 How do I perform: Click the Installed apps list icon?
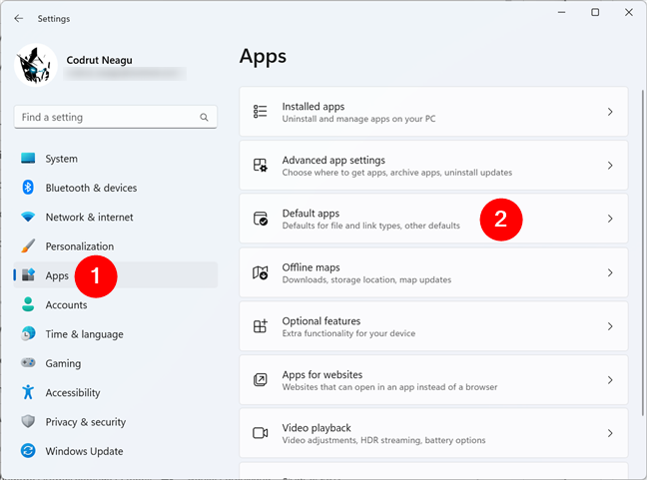click(260, 112)
